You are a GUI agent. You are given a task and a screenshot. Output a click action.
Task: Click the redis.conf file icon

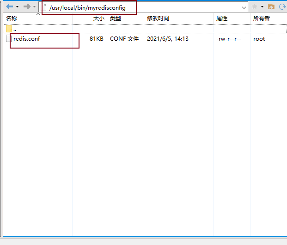9,38
